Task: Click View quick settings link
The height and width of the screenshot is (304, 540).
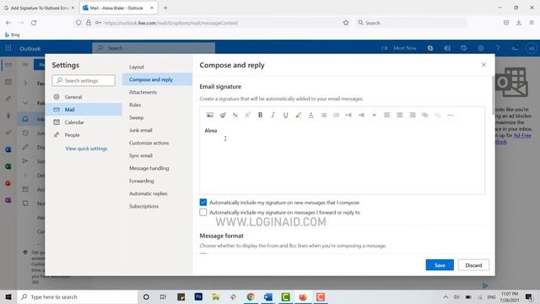Action: coord(86,149)
